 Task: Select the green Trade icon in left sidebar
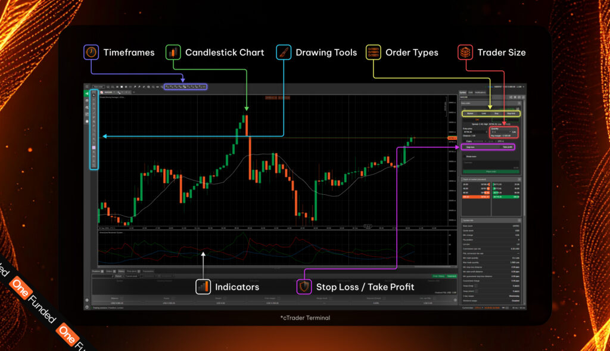click(x=87, y=94)
